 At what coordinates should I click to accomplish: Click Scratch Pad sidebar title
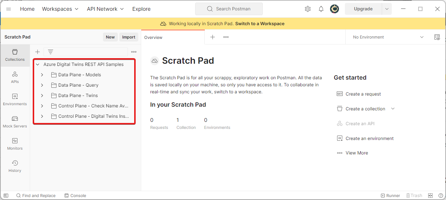[17, 37]
